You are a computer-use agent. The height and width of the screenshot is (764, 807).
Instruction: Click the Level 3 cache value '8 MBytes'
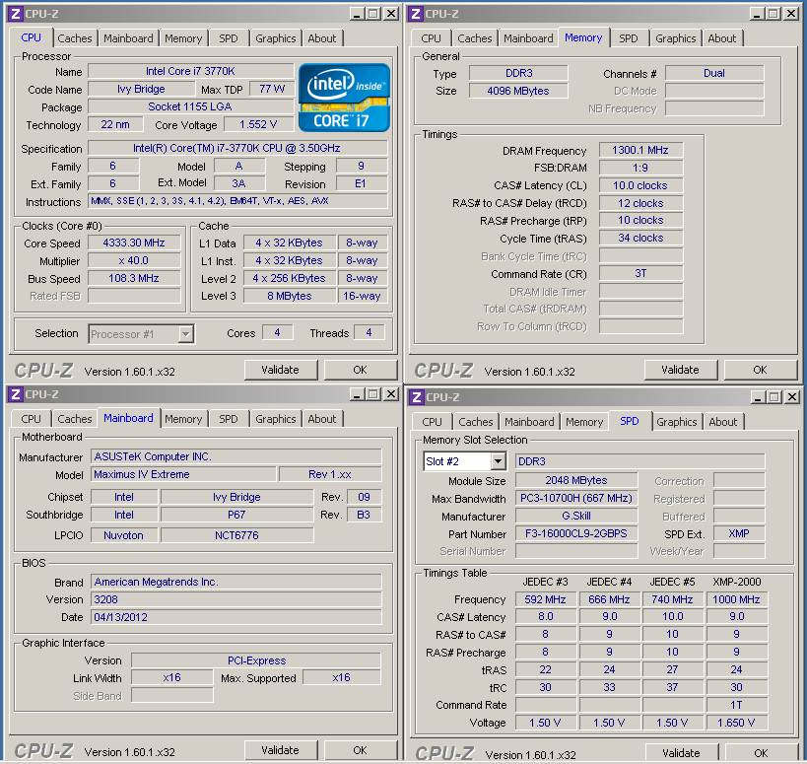pyautogui.click(x=290, y=296)
